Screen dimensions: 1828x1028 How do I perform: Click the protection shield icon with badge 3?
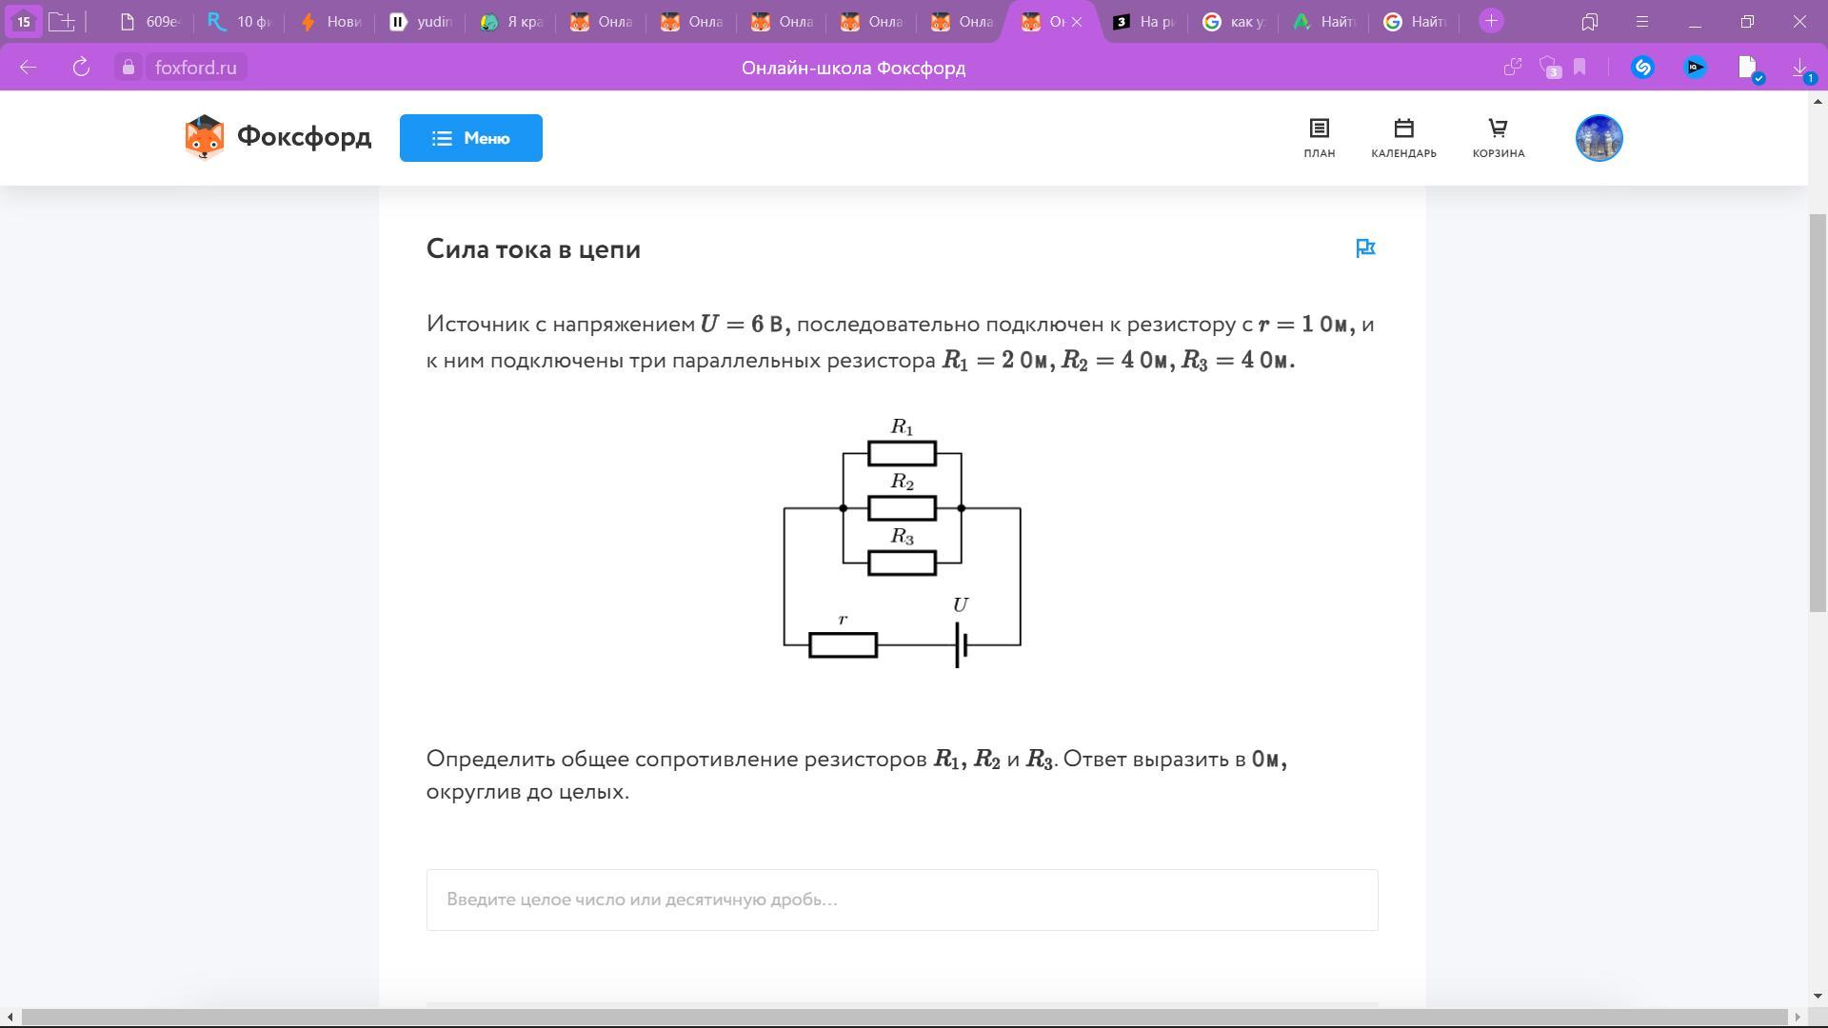pyautogui.click(x=1549, y=68)
